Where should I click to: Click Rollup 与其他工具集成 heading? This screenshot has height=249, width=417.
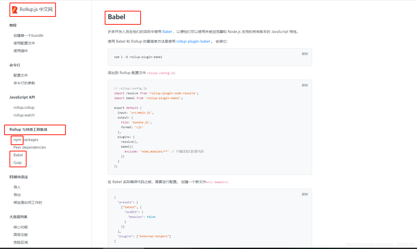[28, 129]
